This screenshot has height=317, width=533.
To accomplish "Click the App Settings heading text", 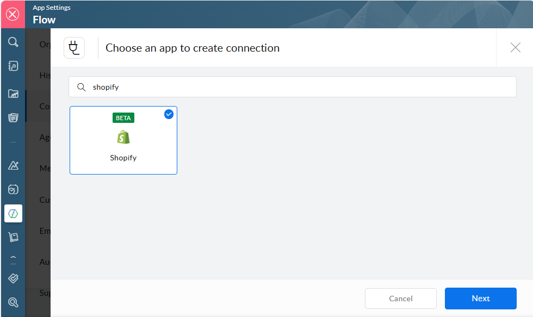I will (x=52, y=8).
